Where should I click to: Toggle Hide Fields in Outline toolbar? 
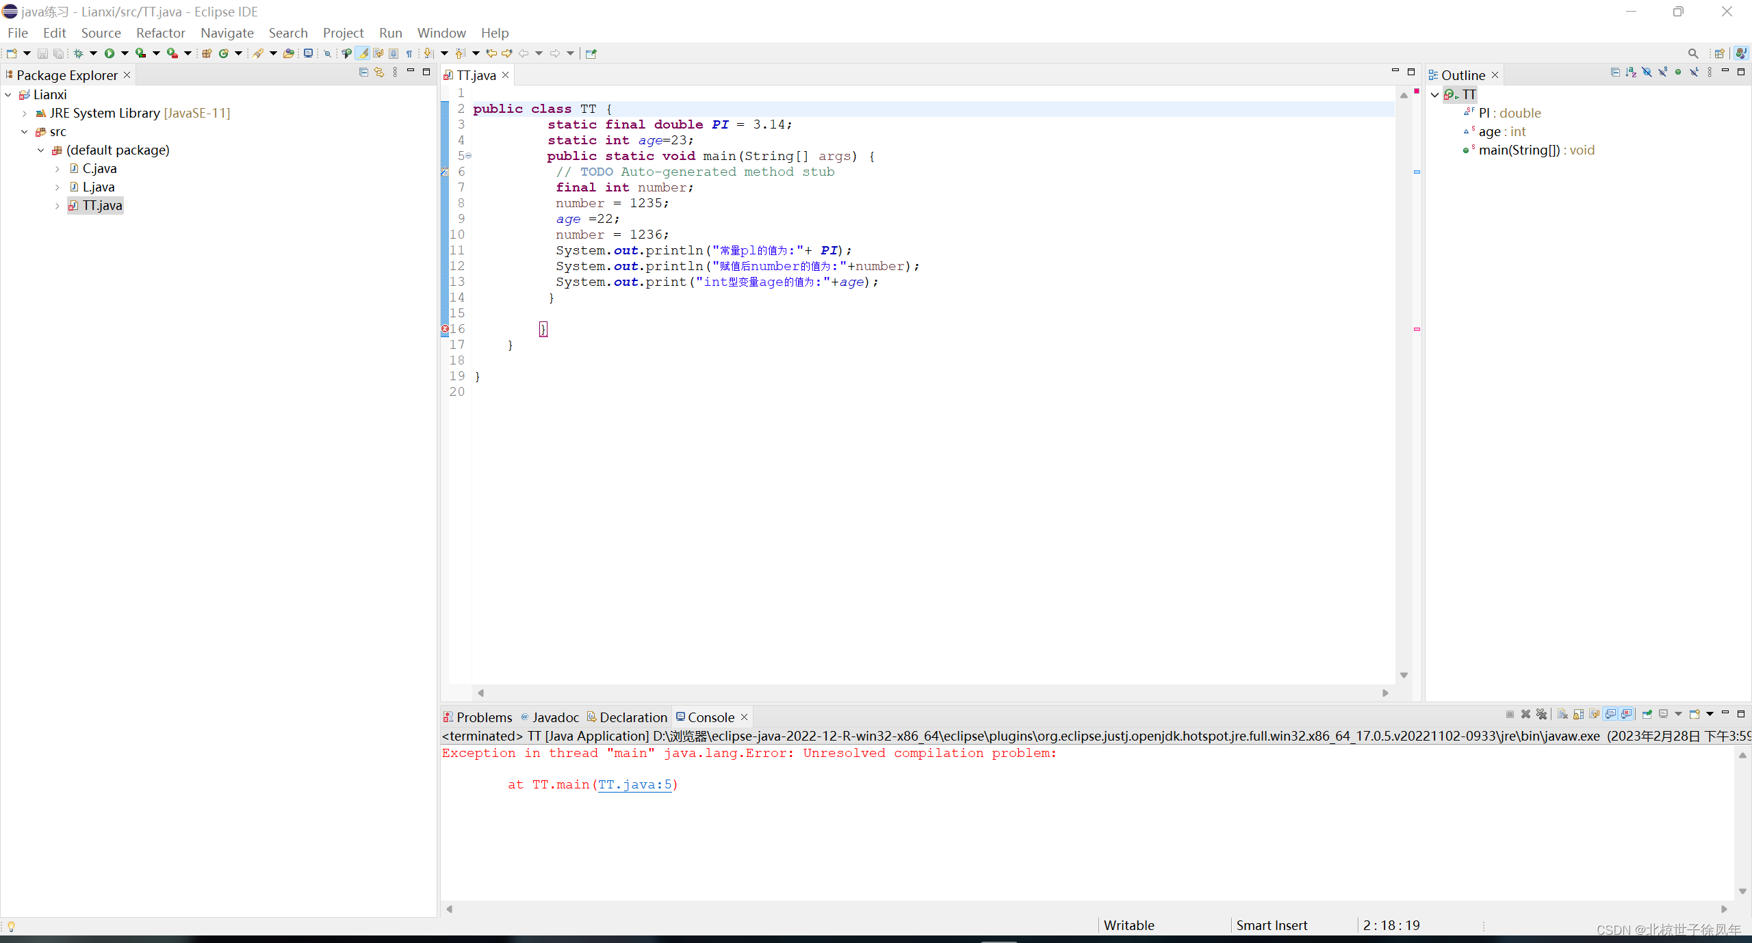tap(1647, 72)
